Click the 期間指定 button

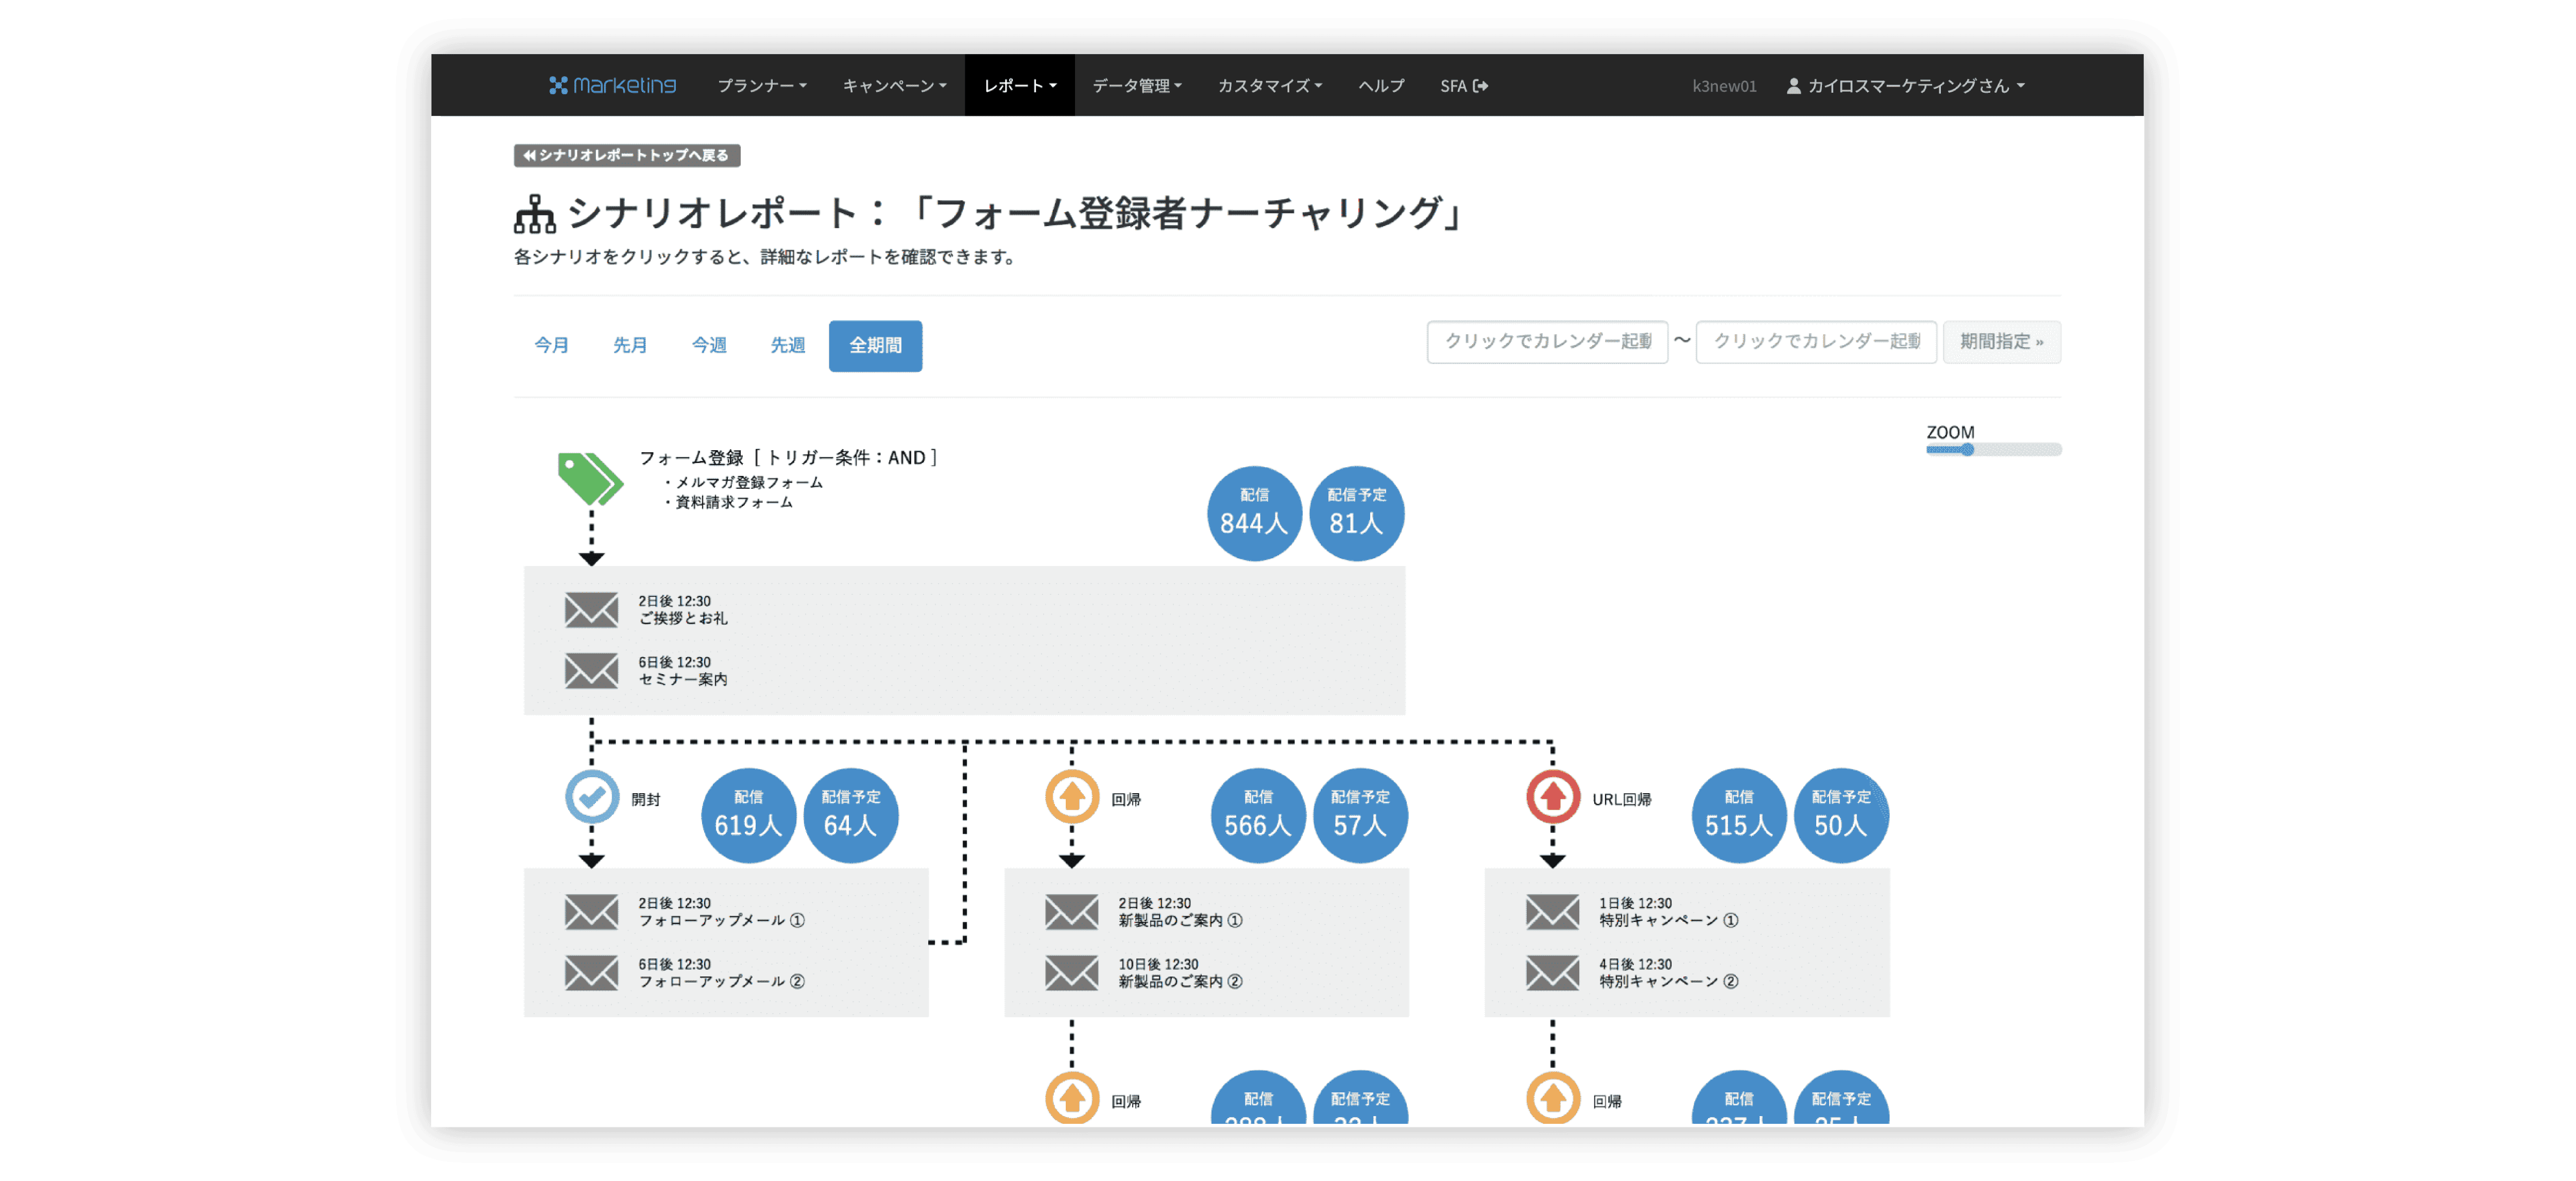[2001, 341]
